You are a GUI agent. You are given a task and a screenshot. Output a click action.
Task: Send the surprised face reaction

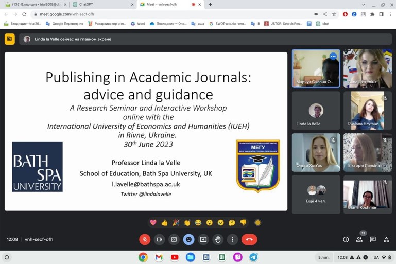point(210,223)
